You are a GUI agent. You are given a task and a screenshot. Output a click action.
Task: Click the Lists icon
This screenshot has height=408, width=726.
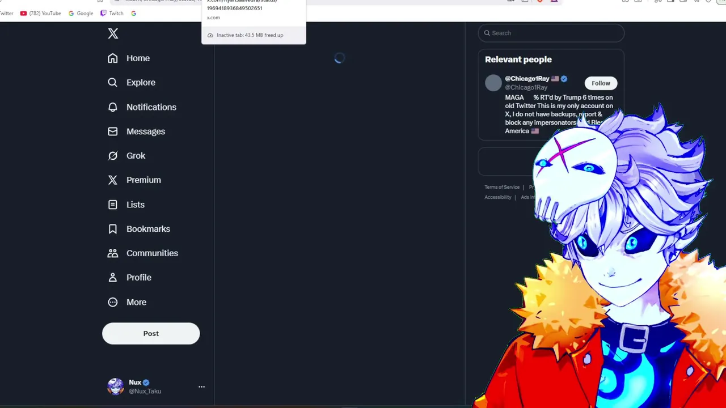pyautogui.click(x=113, y=204)
